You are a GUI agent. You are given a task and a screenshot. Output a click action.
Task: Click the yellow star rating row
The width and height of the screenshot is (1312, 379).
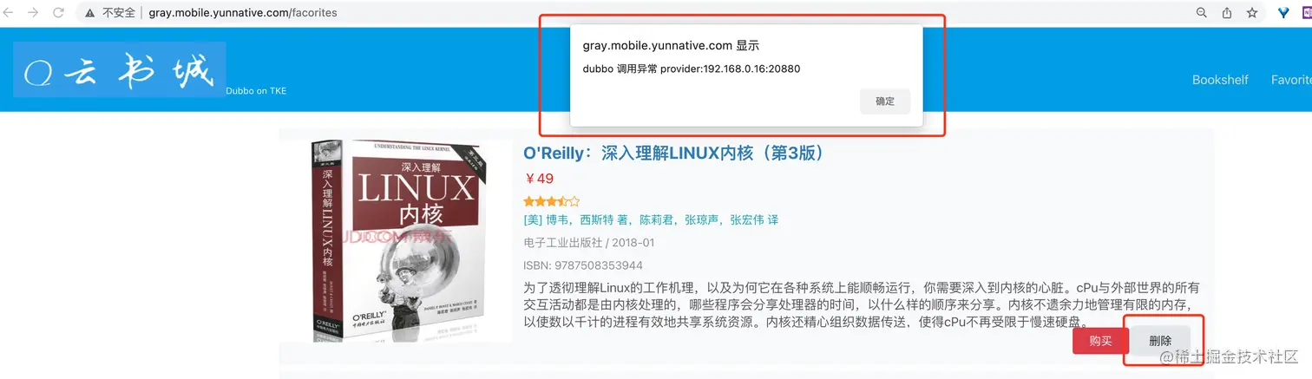(x=551, y=201)
